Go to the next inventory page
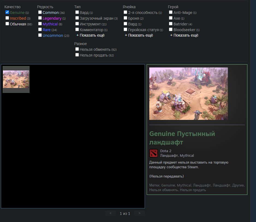This screenshot has height=222, width=256. coord(139,213)
